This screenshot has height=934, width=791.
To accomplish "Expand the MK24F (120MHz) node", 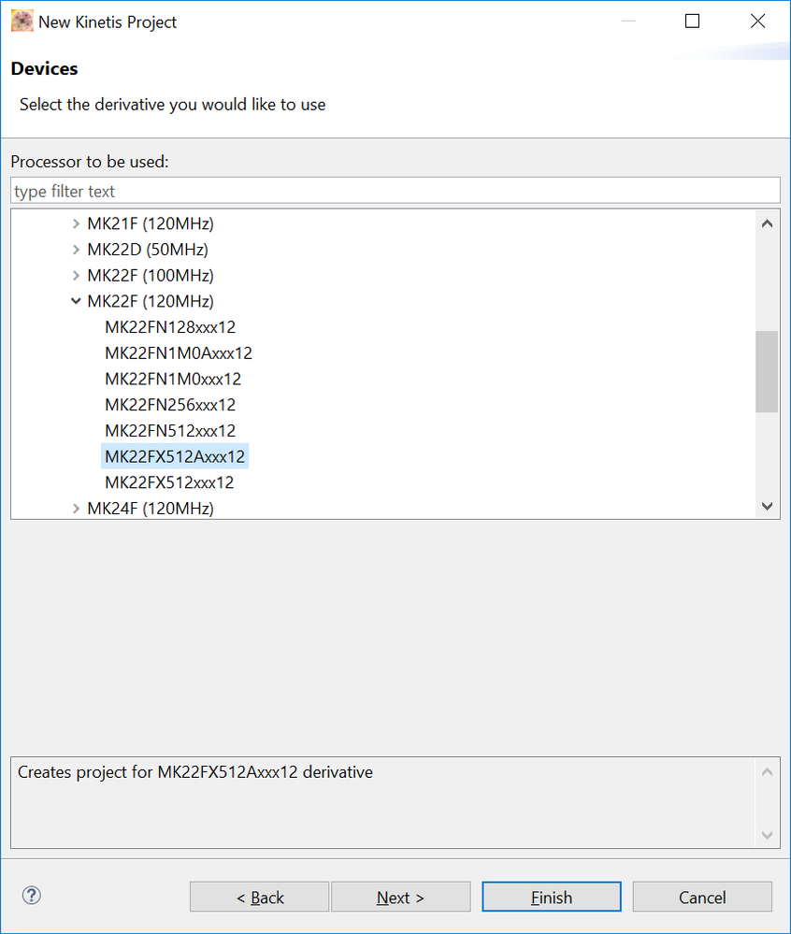I will coord(77,509).
